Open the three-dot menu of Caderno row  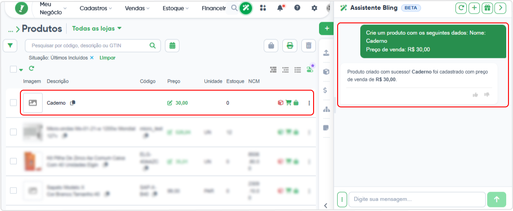309,103
